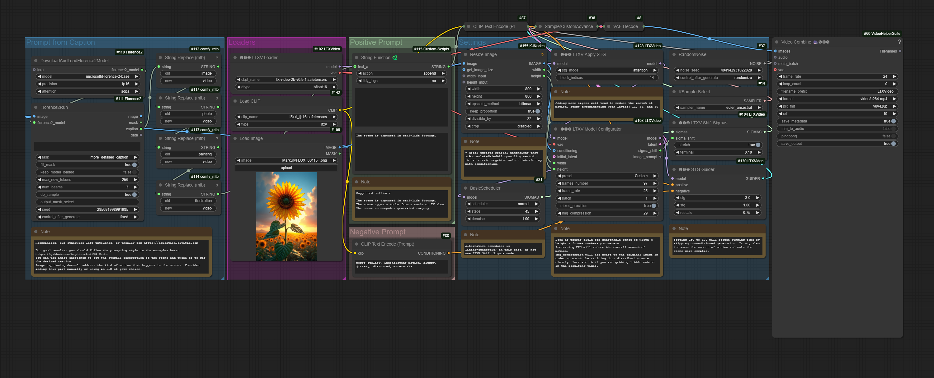Click the help question mark on Video Combine
Viewport: 934px width, 378px height.
[899, 42]
